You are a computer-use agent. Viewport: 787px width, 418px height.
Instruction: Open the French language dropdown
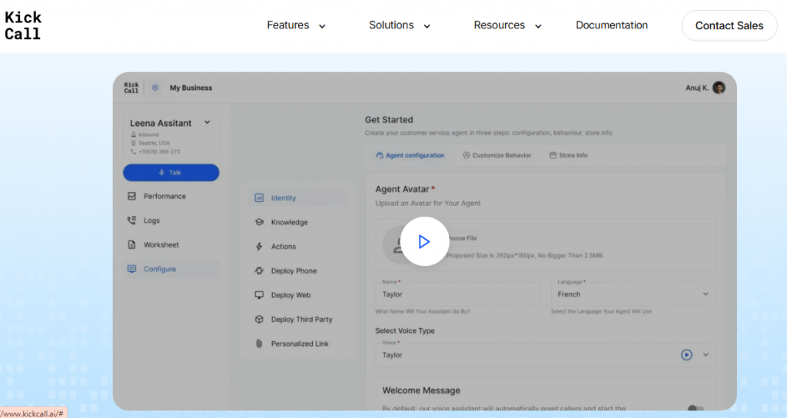tap(633, 294)
